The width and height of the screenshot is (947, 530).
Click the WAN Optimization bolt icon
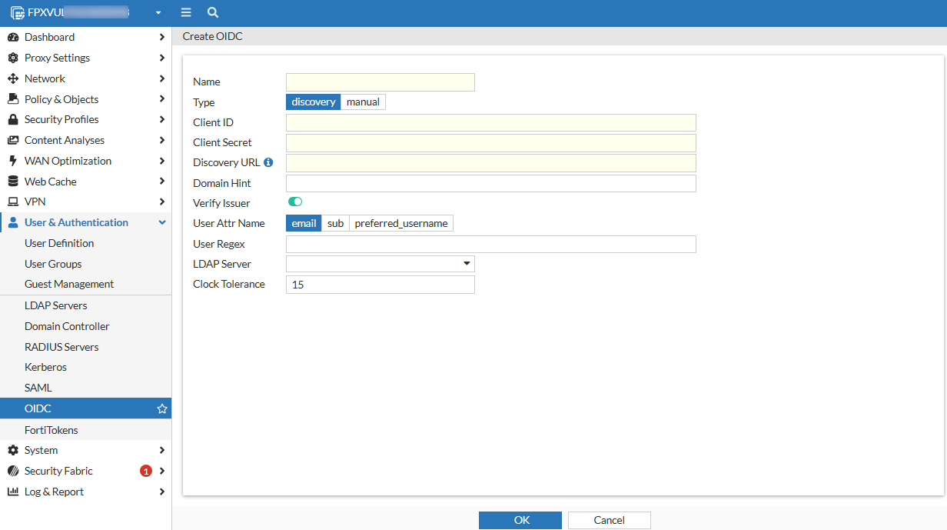tap(13, 161)
